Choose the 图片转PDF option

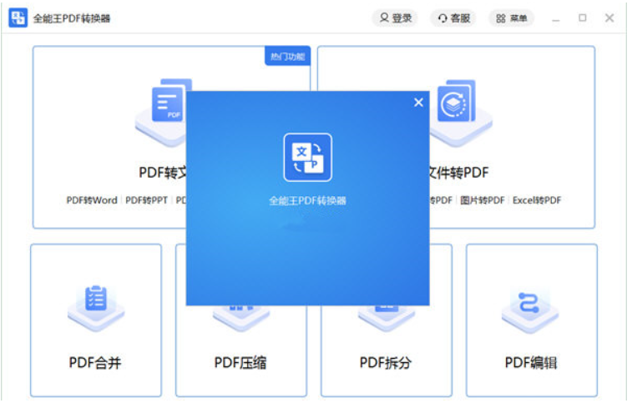pyautogui.click(x=483, y=200)
